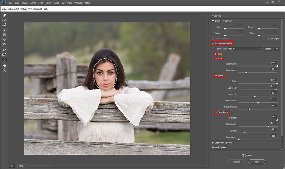This screenshot has height=169, width=285.
Task: Collapse the Mouth section
Action: [216, 76]
